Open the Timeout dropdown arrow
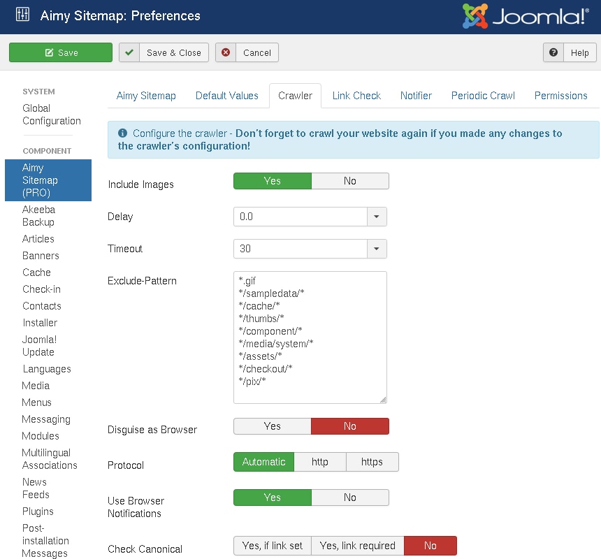 coord(377,249)
